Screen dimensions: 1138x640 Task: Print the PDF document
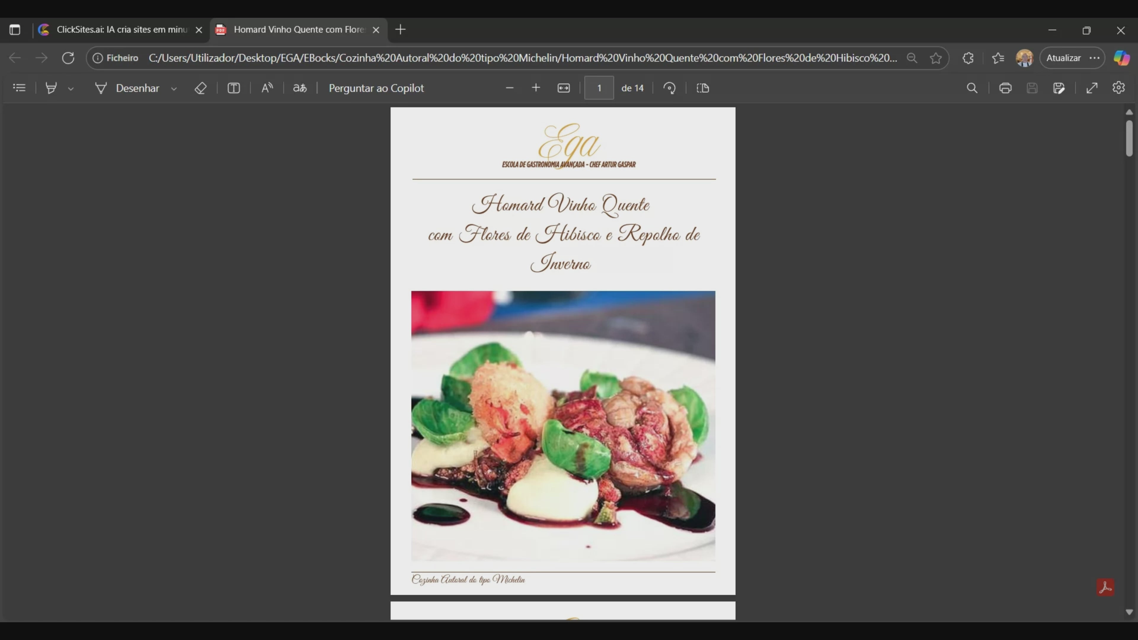(1005, 88)
